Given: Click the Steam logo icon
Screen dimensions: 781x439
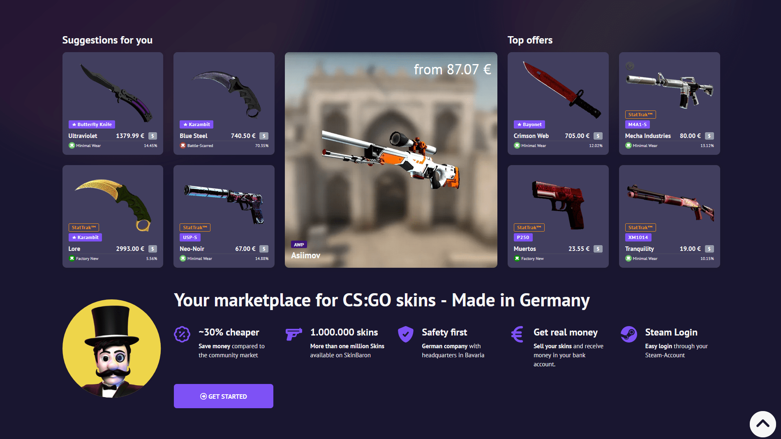Looking at the screenshot, I should coord(629,334).
